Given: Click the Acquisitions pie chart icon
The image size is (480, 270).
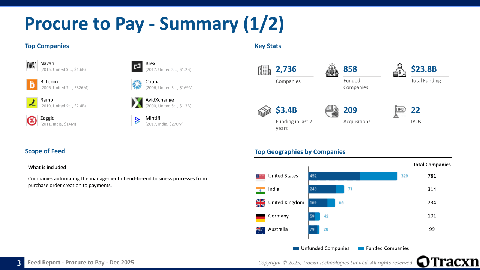Looking at the screenshot, I should click(332, 111).
